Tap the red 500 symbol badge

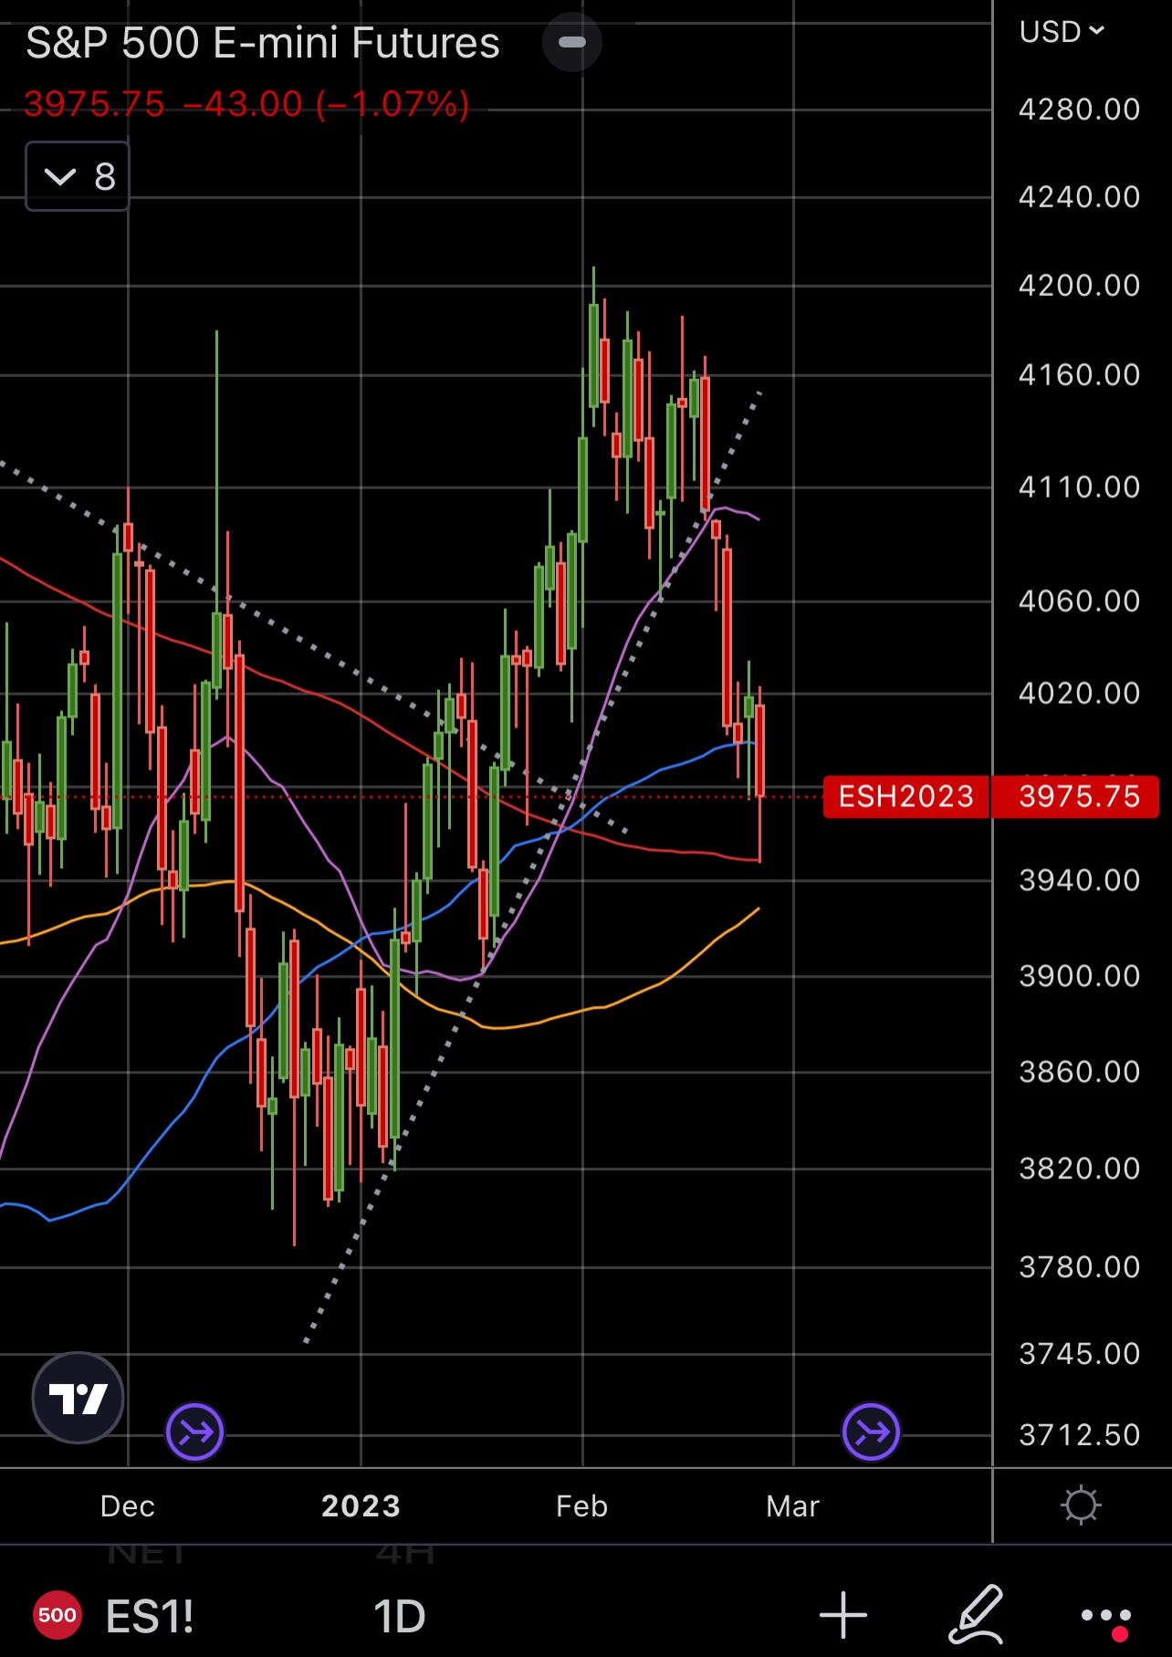[x=57, y=1615]
